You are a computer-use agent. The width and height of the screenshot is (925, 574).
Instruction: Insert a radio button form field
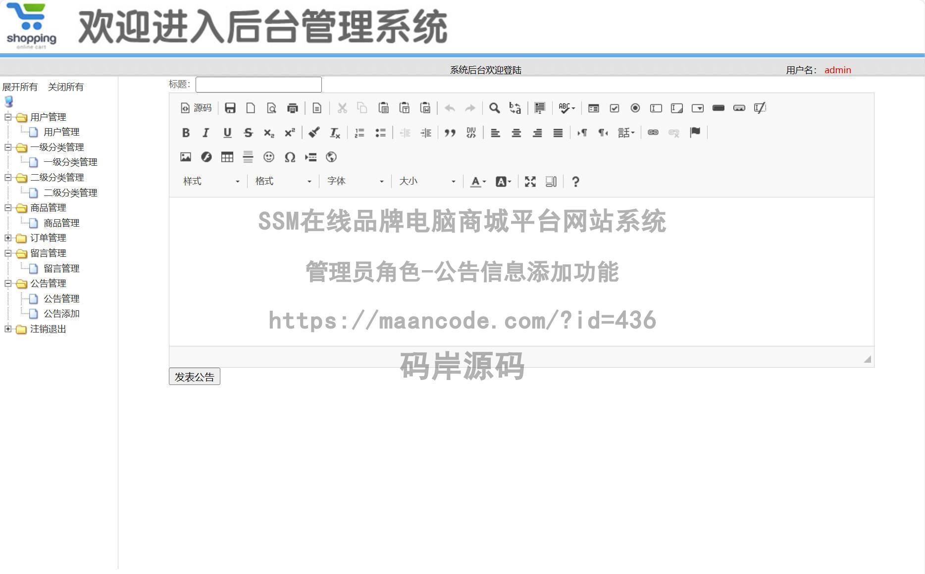[x=635, y=108]
